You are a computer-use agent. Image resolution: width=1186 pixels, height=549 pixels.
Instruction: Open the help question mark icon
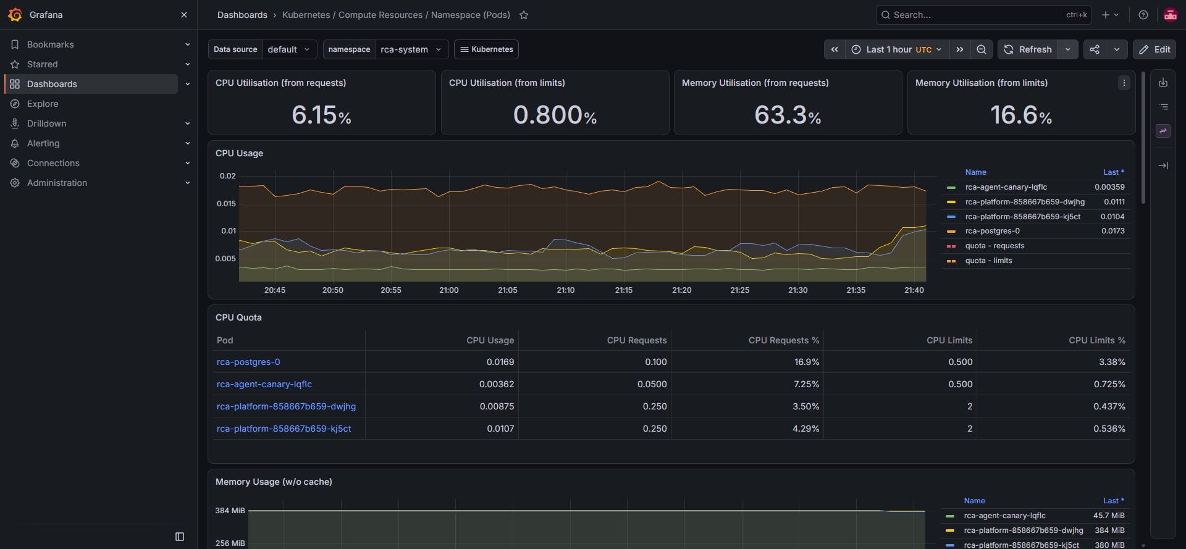point(1143,15)
